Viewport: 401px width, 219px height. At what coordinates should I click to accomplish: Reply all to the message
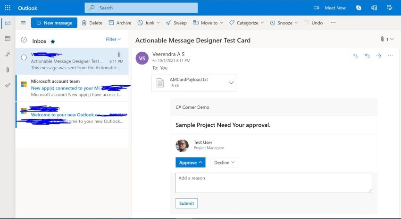click(367, 56)
